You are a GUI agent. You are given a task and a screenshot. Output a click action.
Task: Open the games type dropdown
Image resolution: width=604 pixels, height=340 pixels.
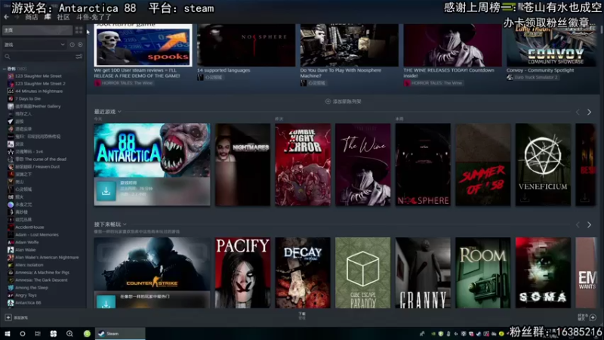pyautogui.click(x=34, y=45)
